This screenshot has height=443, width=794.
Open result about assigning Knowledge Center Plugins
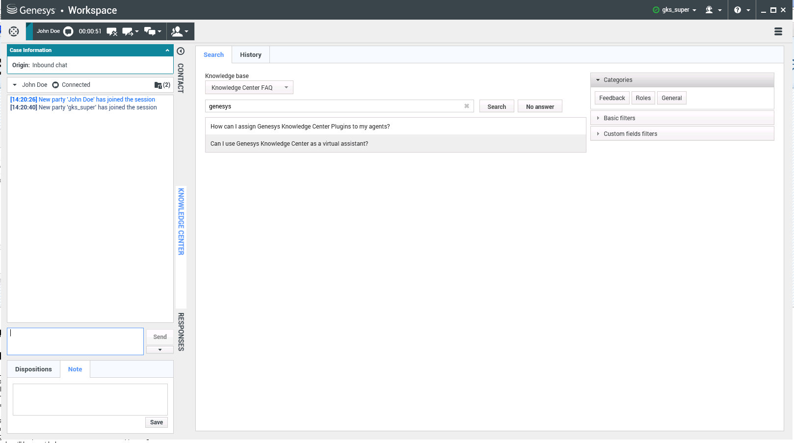396,127
